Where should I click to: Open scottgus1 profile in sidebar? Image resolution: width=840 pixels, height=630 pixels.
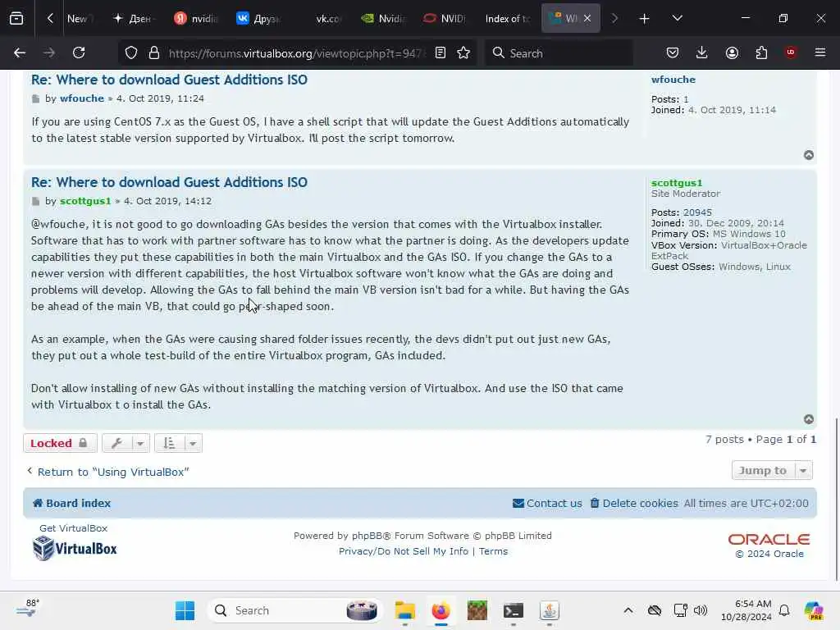pos(677,183)
